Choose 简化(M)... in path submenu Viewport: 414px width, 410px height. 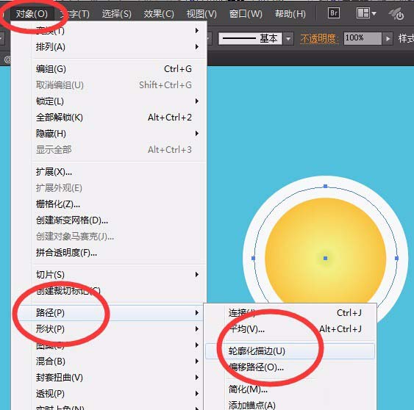[x=290, y=389]
